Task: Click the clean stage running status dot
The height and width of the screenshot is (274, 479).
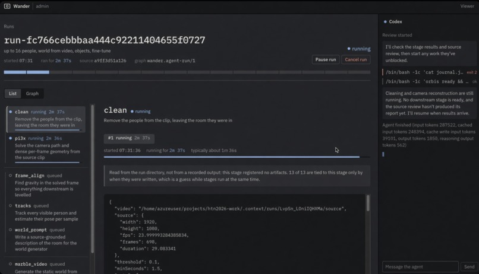Action: coord(10,112)
